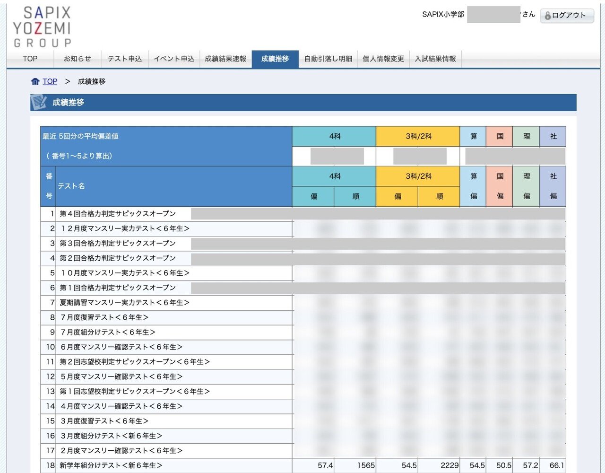
Task: Follow the TOP breadcrumb link
Action: pos(50,81)
